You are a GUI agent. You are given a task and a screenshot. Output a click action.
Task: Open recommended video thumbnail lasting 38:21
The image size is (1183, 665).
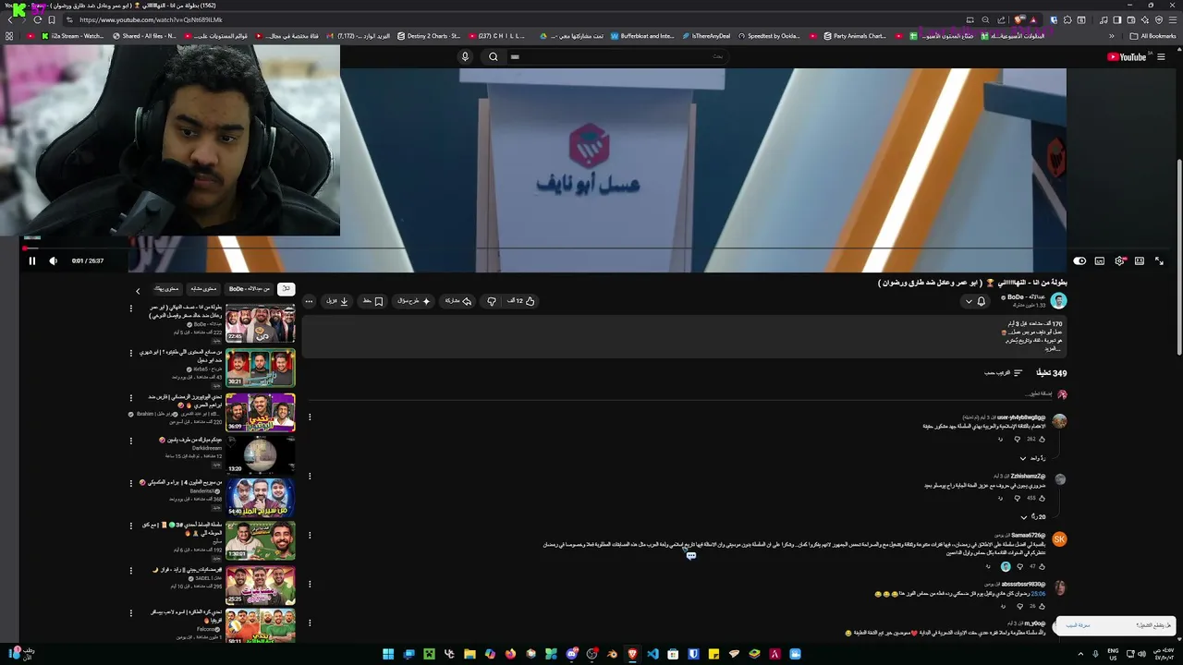tap(261, 368)
